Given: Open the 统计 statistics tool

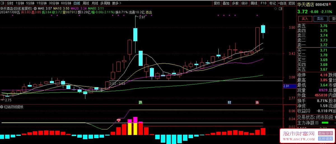Looking at the screenshot, I should pos(245,3).
